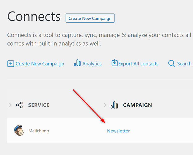Image resolution: width=193 pixels, height=155 pixels.
Task: Sort by the CAMPAIGN column header text
Action: [137, 105]
